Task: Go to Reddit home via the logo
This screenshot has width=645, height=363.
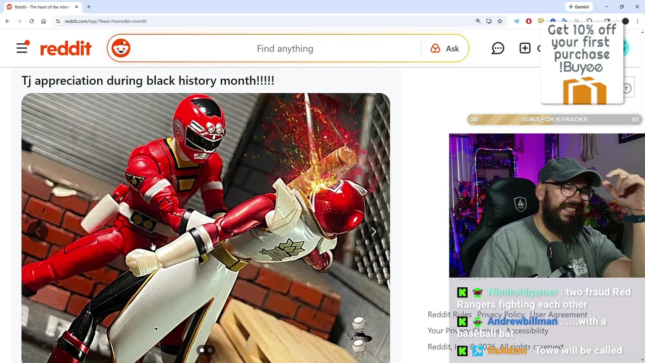Action: (x=66, y=48)
